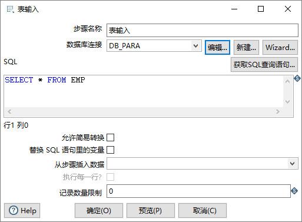
Task: Confirm with the 确定(O) button
Action: (x=99, y=211)
